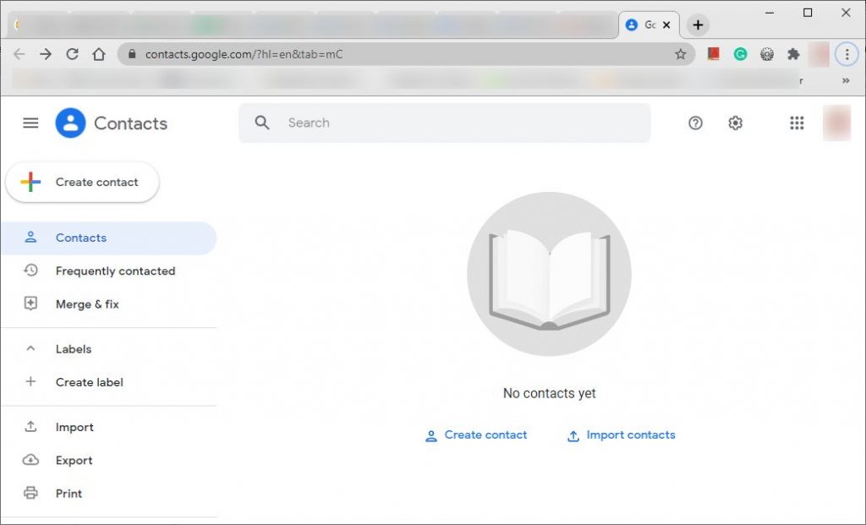
Task: Select Merge & fix in the sidebar
Action: point(87,304)
